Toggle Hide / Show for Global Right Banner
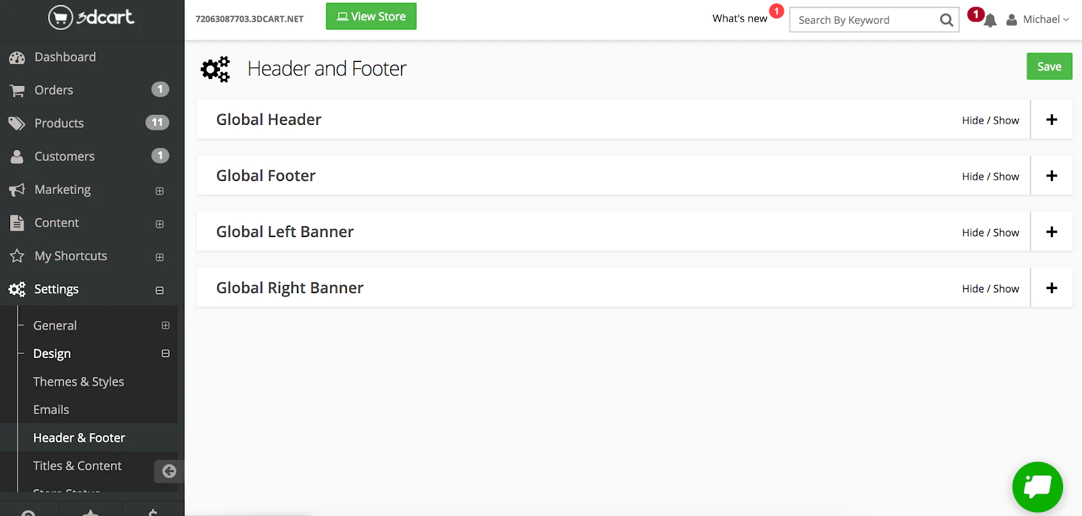1082x516 pixels. [990, 288]
